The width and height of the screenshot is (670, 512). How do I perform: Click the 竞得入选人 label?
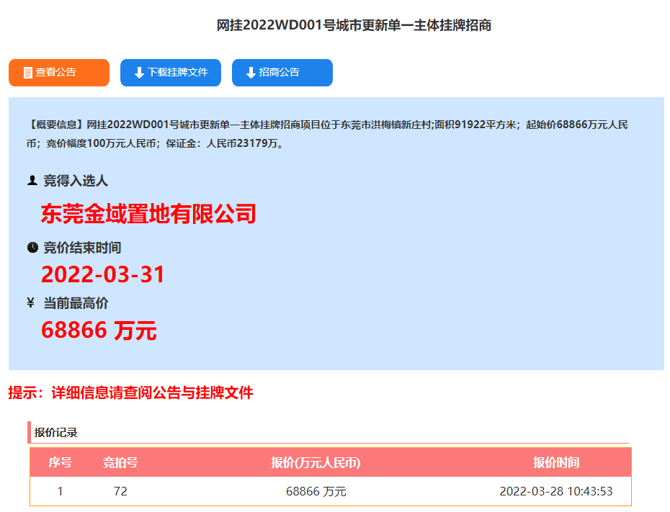point(76,181)
